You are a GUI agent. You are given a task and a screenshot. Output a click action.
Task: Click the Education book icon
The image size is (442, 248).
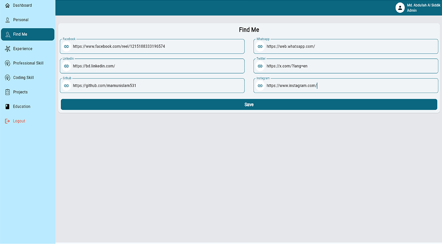(x=7, y=106)
